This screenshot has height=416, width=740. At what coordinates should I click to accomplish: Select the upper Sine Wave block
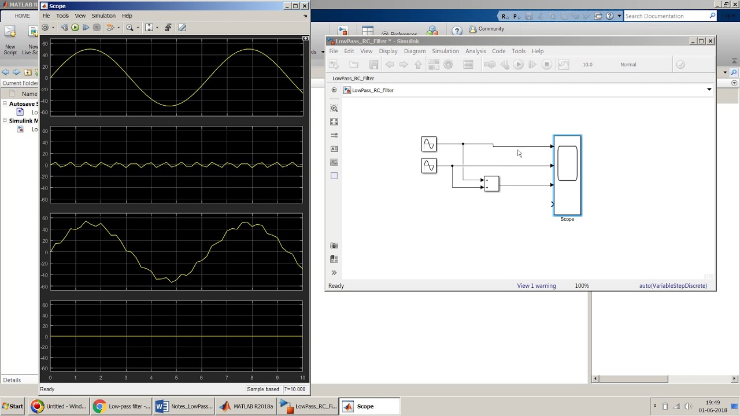(x=429, y=144)
